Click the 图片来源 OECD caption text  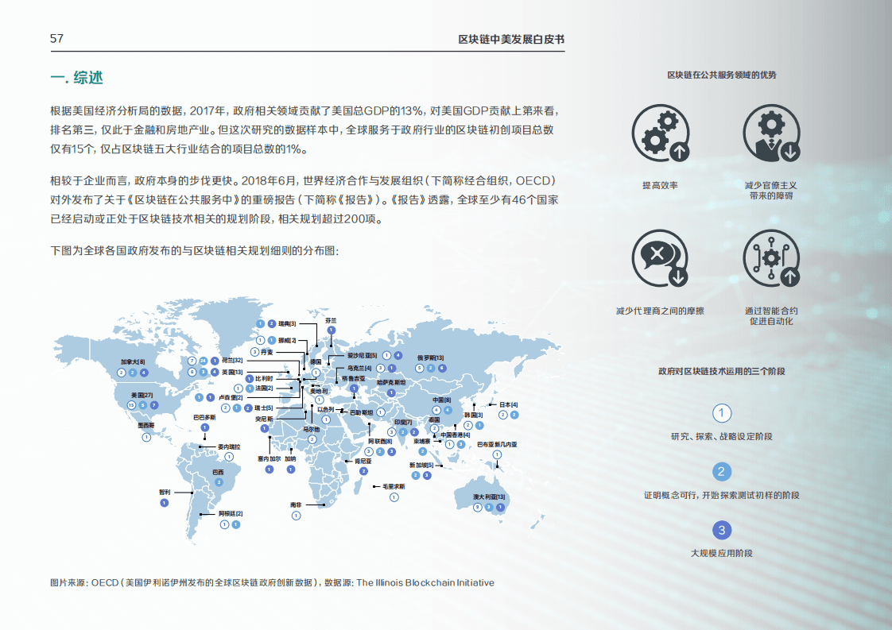[272, 582]
